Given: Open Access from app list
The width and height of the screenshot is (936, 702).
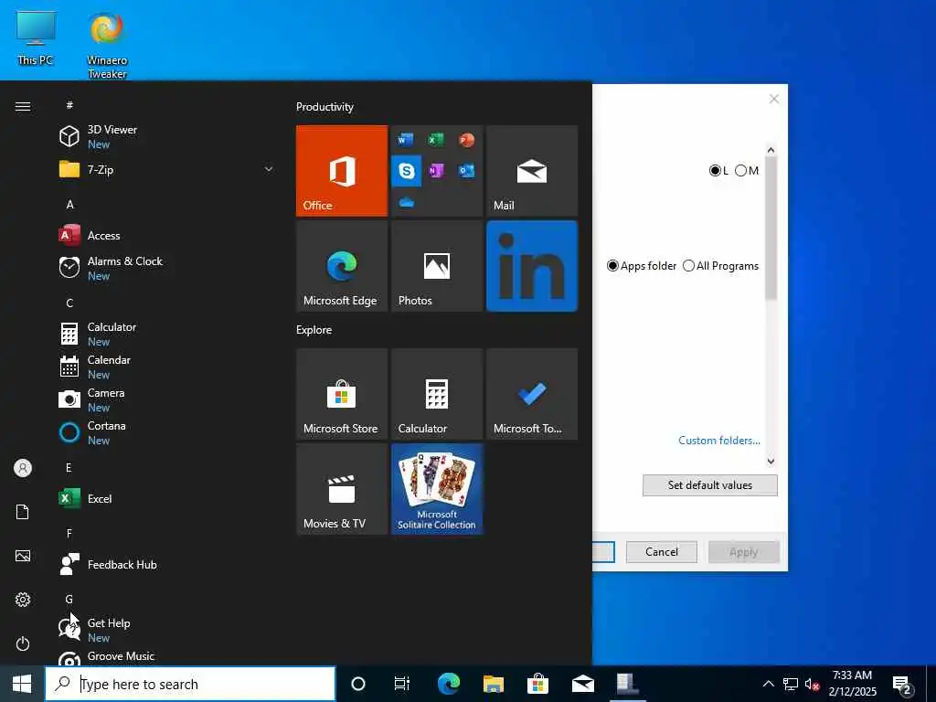Looking at the screenshot, I should click(x=167, y=235).
